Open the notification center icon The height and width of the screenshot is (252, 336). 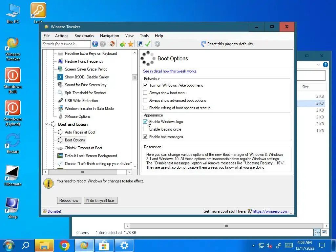coord(322,245)
